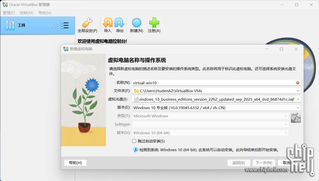Close the New Virtual Machine dialog
Screen dimensions: 319x181
point(296,49)
